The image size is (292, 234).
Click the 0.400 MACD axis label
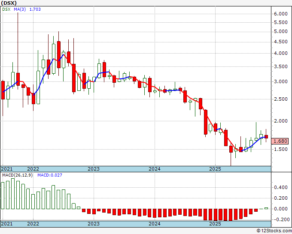[281, 187]
